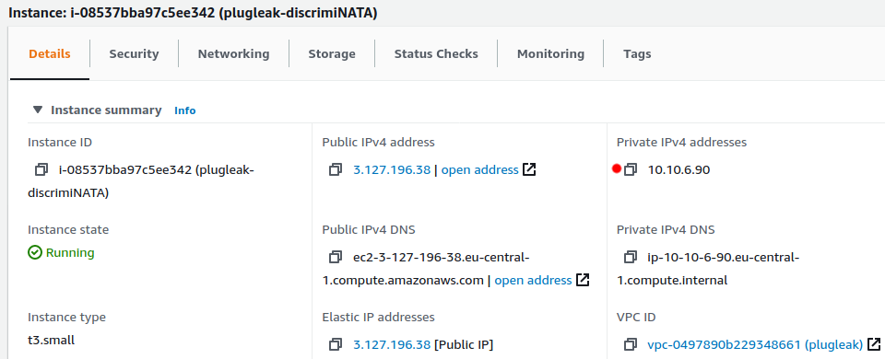Click the t3.small instance type value
The height and width of the screenshot is (359, 885).
pos(52,340)
